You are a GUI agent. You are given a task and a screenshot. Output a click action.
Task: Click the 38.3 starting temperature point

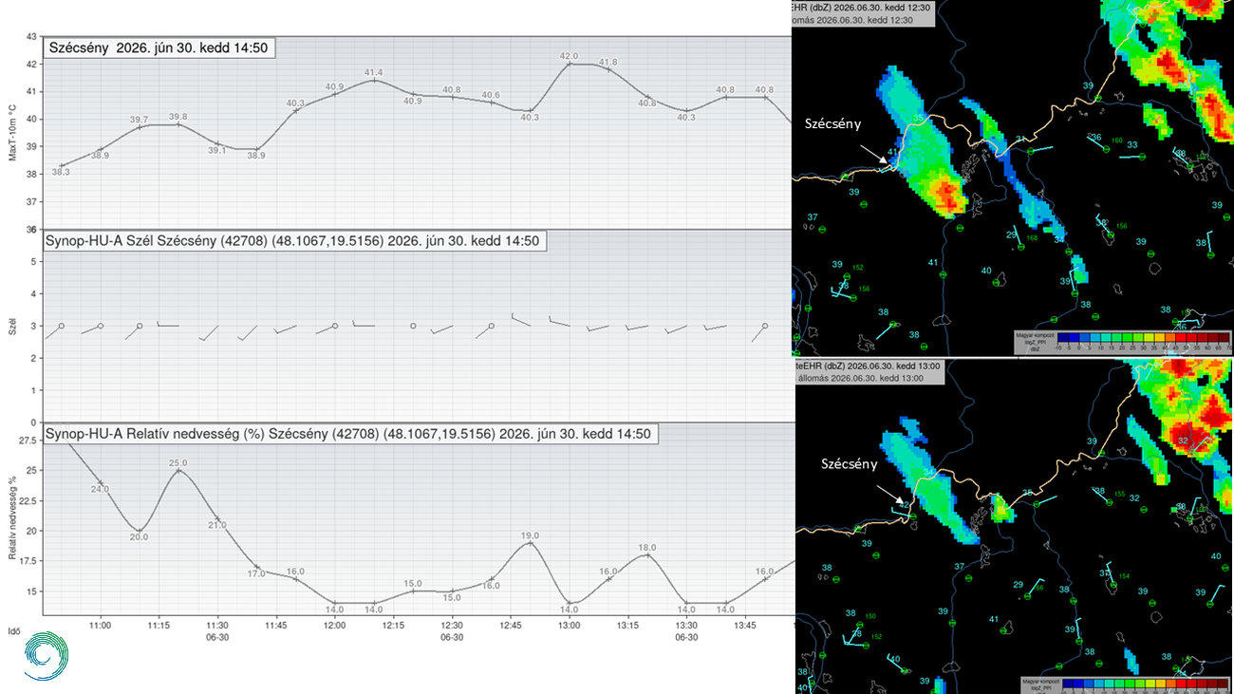pyautogui.click(x=62, y=165)
